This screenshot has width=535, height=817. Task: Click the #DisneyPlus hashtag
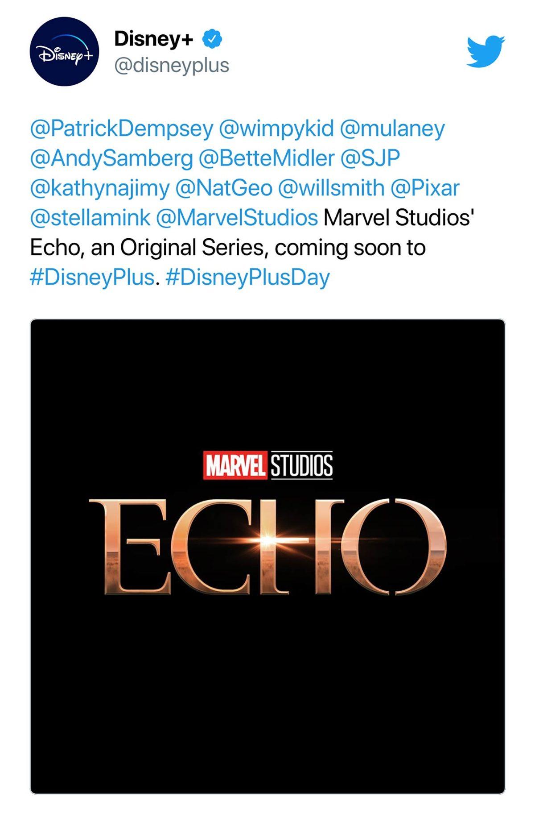(92, 277)
